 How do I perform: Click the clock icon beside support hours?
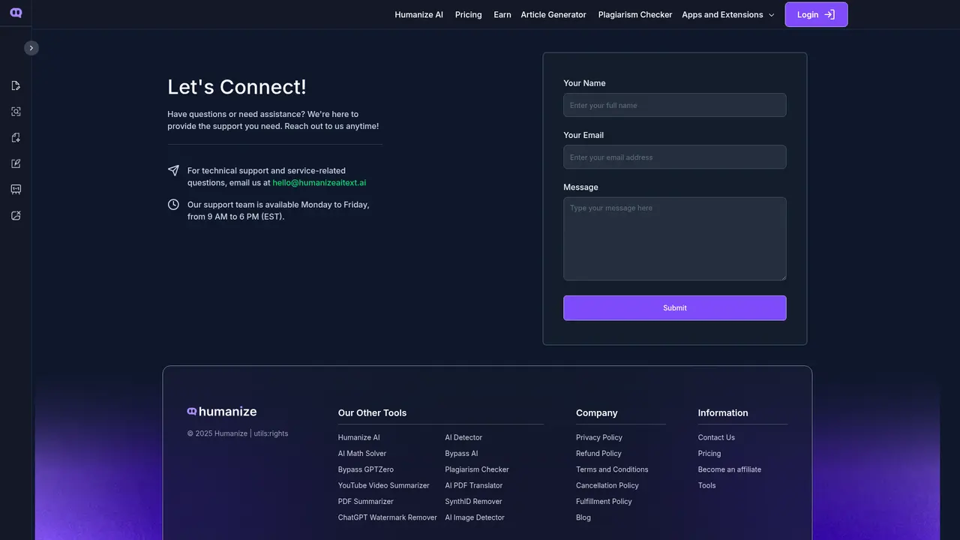tap(173, 204)
